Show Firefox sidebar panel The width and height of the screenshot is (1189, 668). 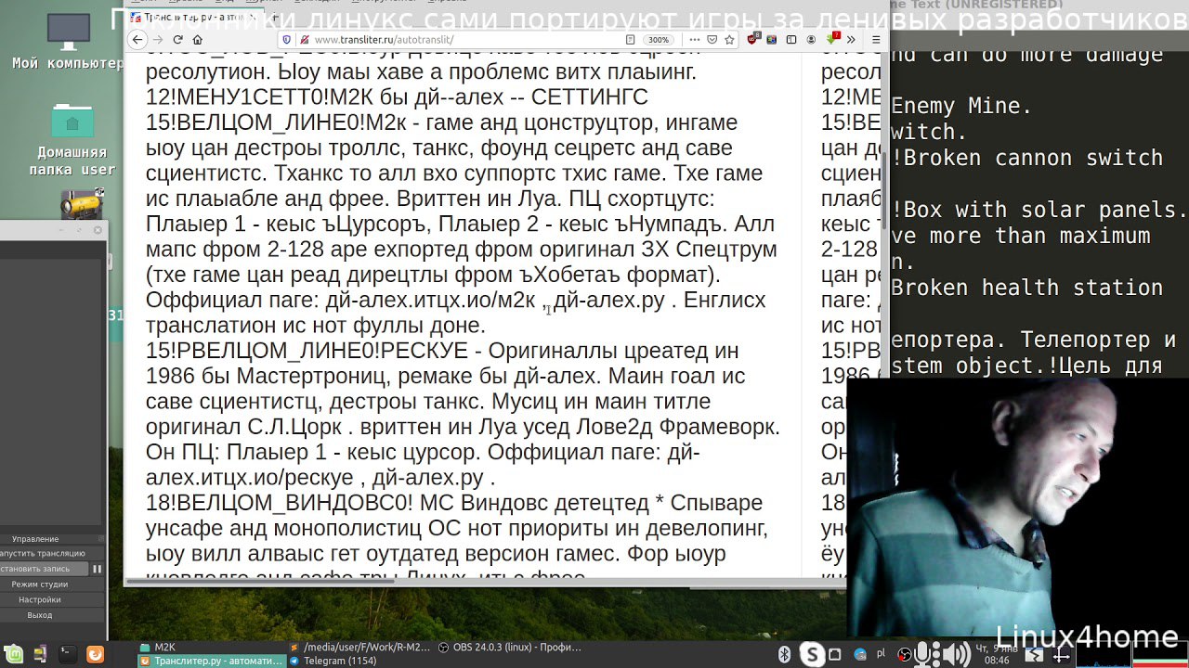pyautogui.click(x=791, y=40)
